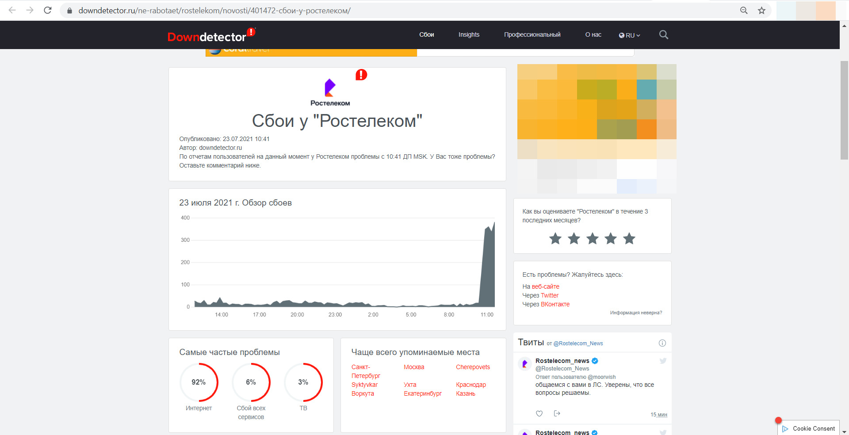Screen dimensions: 849x435
Task: Click the ВКонтакте complaint link
Action: click(555, 304)
